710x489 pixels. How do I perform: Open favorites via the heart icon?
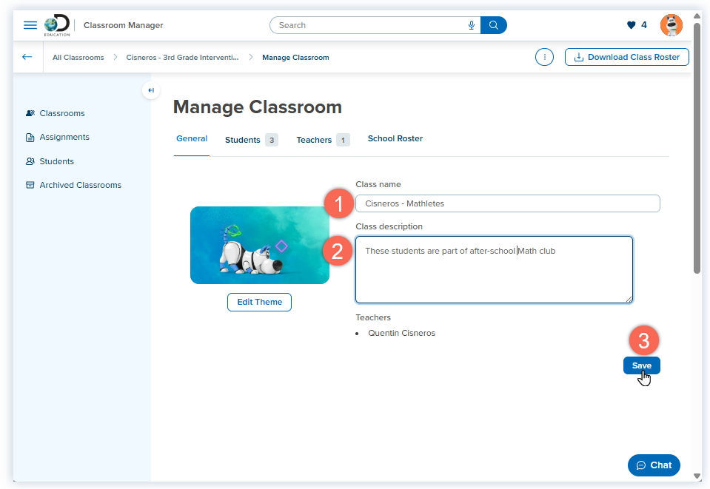(631, 24)
